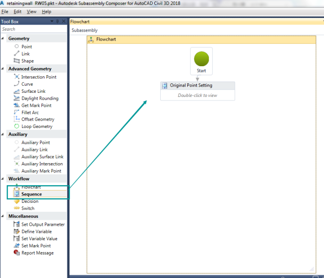
Task: Click the Flowchart container corner grip
Action: [x=312, y=269]
